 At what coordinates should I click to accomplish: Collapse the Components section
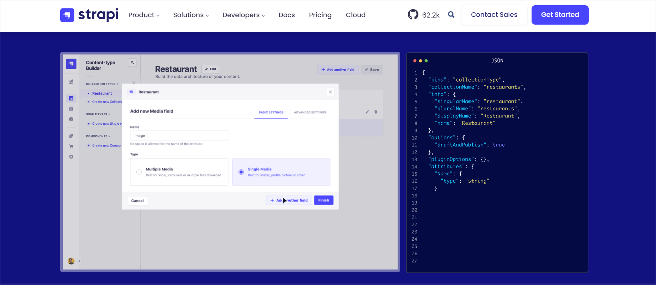point(98,136)
